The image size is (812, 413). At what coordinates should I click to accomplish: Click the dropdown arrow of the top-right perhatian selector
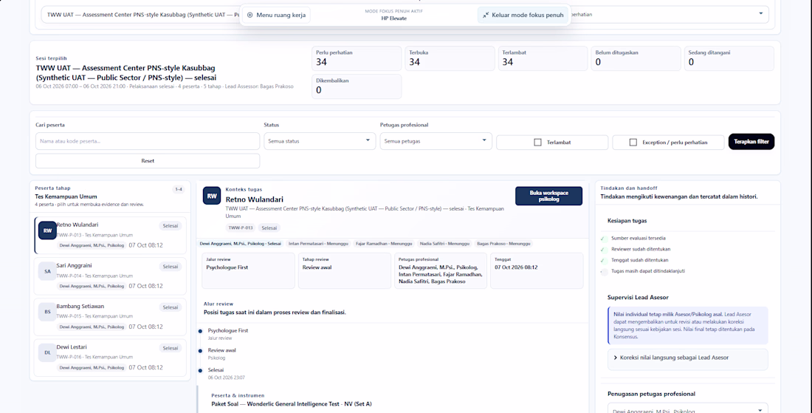(x=761, y=14)
